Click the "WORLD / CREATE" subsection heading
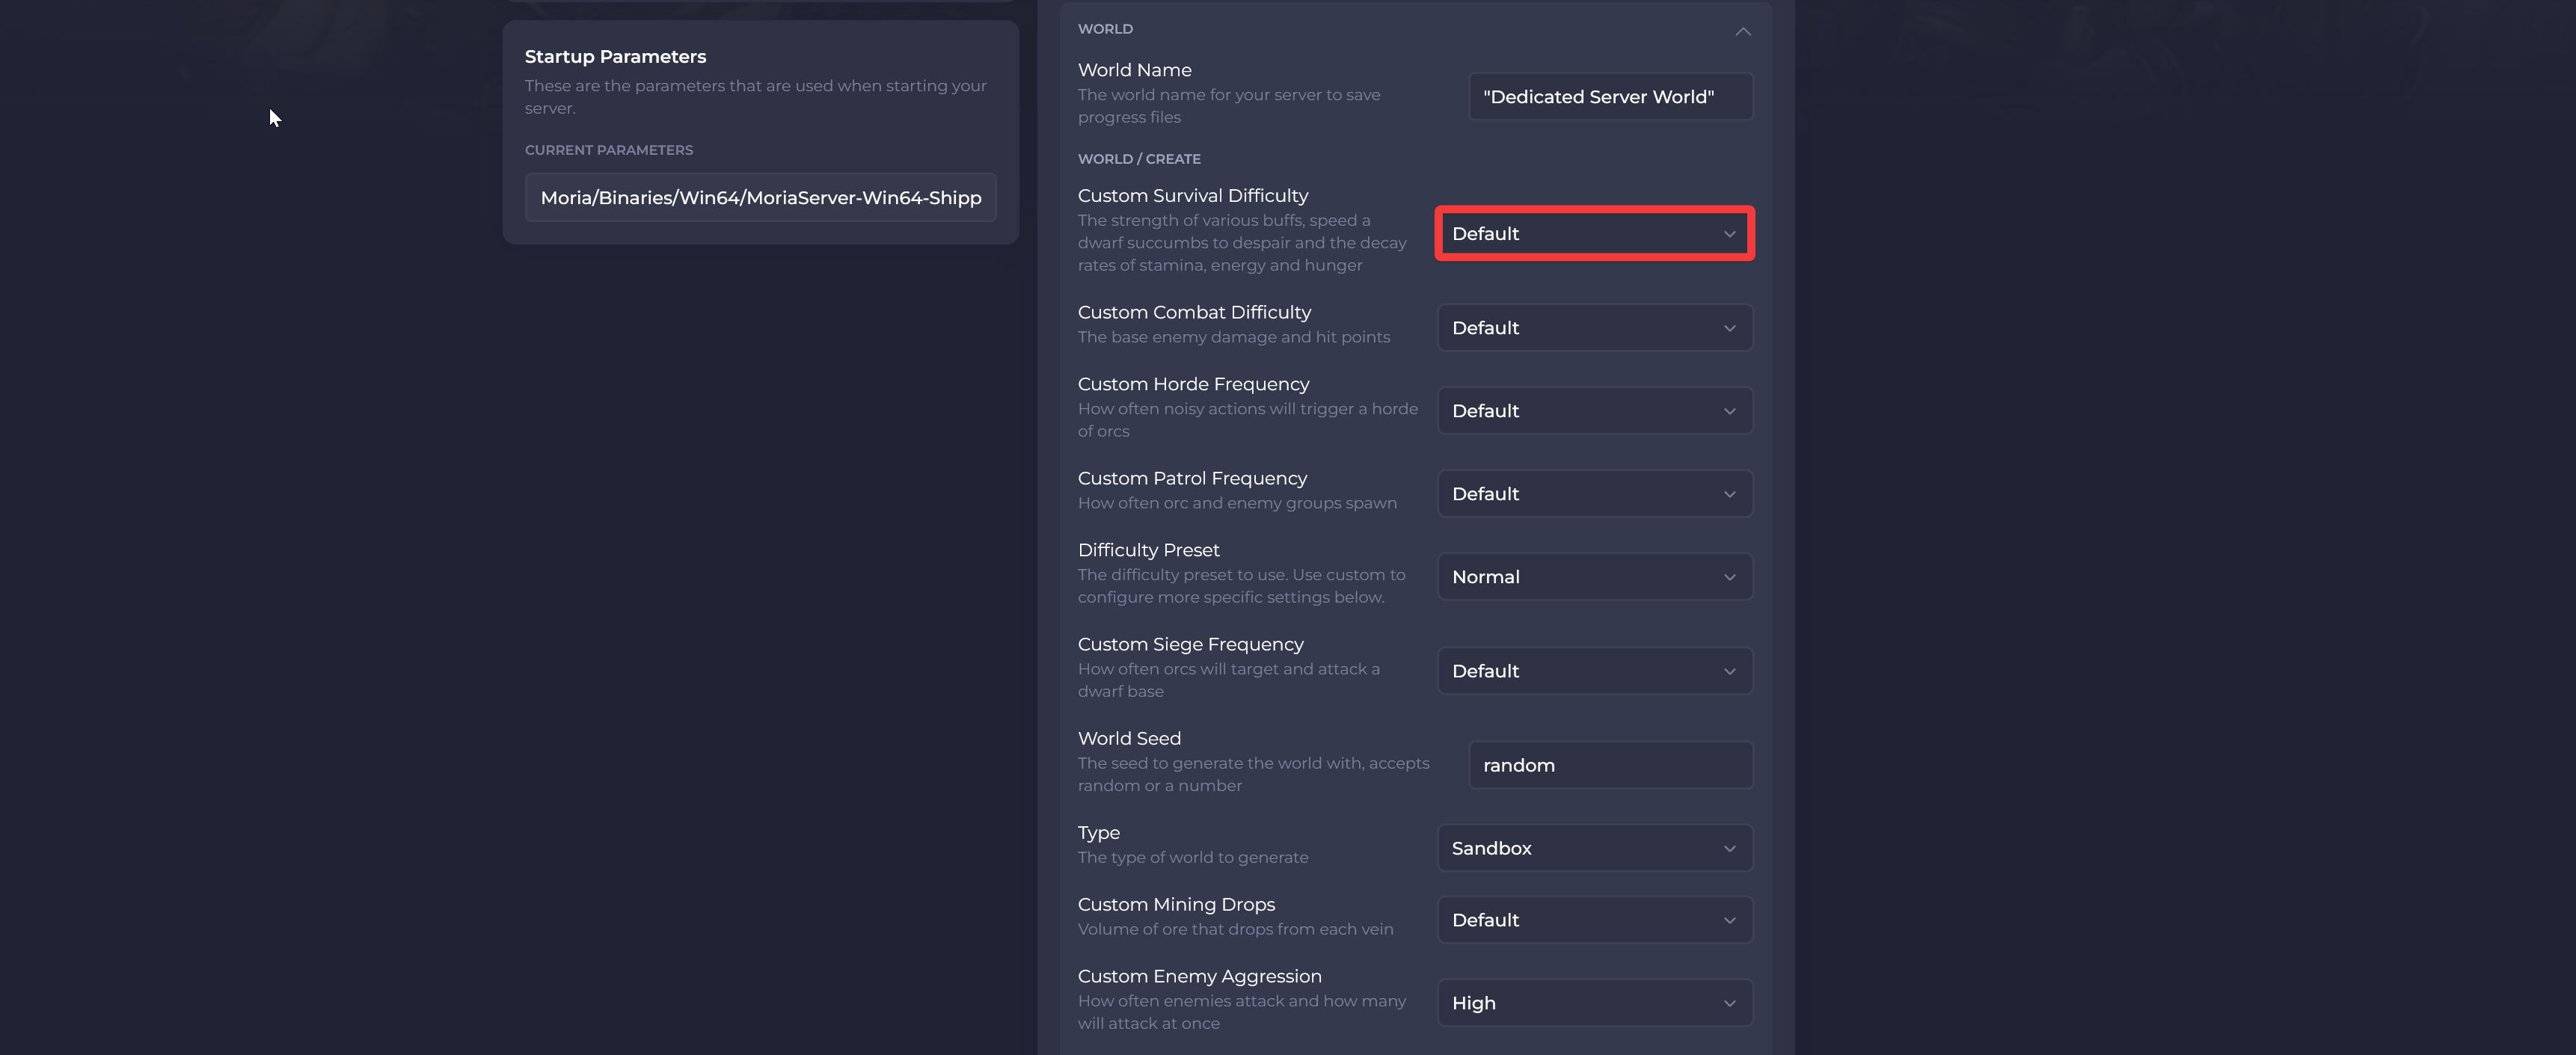Viewport: 2576px width, 1055px height. tap(1139, 159)
